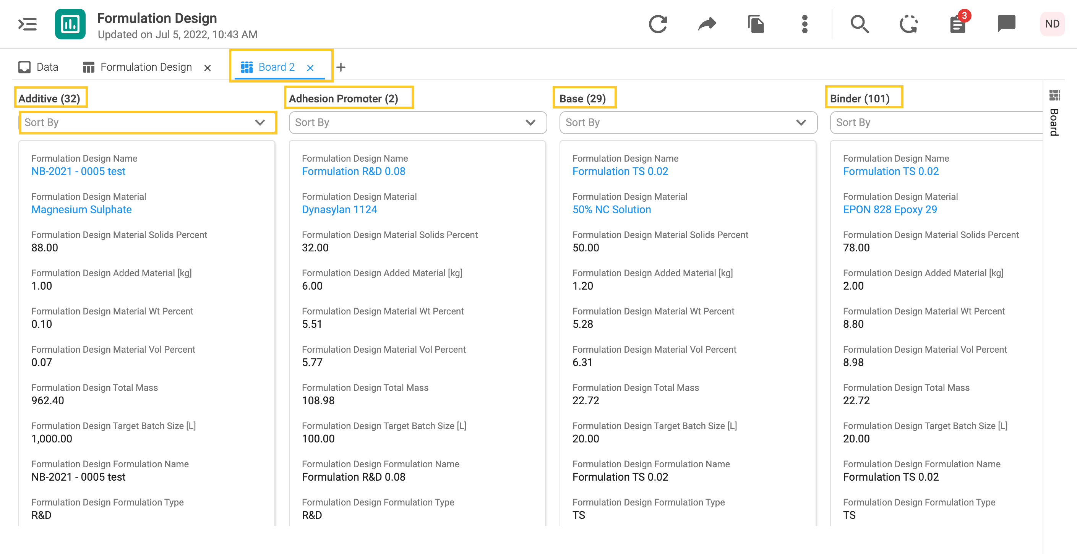The width and height of the screenshot is (1077, 554).
Task: Click the Base (29) column header
Action: (582, 99)
